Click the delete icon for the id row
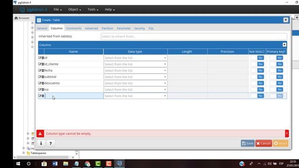Screen dimensions: 299x168 click(x=43, y=58)
